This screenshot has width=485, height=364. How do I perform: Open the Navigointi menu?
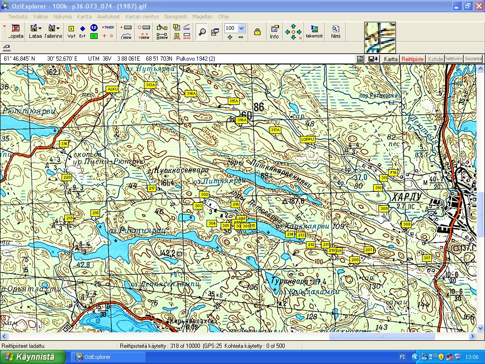(x=176, y=16)
